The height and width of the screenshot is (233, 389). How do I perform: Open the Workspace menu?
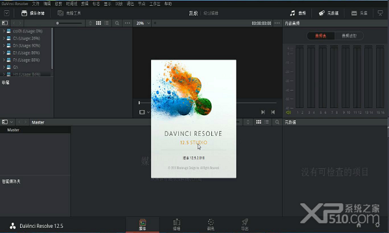pos(155,4)
